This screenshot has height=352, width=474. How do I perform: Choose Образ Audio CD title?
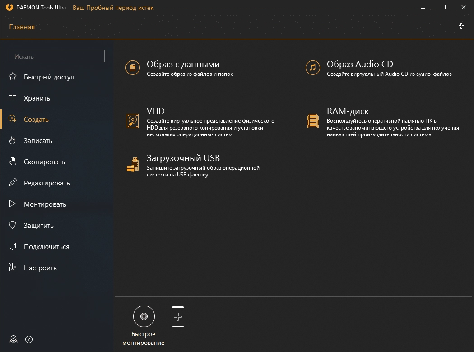click(360, 64)
